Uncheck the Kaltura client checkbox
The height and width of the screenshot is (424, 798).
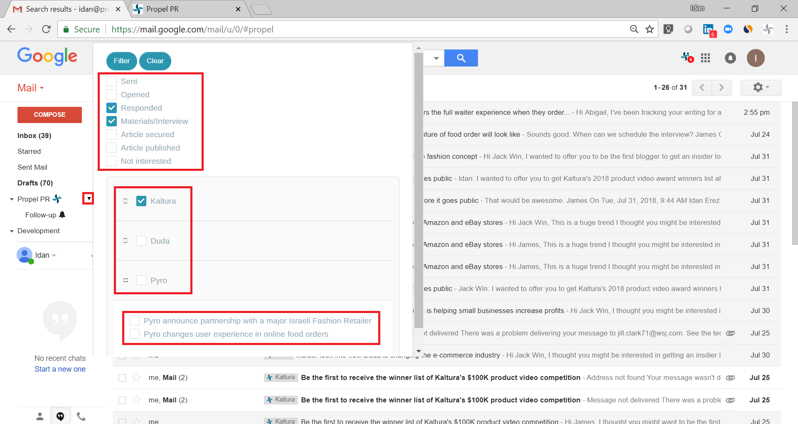[x=141, y=201]
